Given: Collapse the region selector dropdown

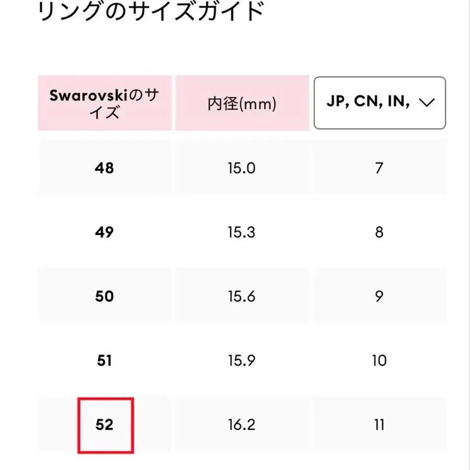Looking at the screenshot, I should pyautogui.click(x=380, y=102).
